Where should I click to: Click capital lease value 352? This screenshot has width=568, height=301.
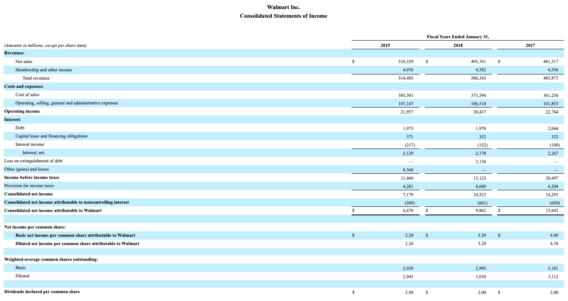tap(482, 137)
